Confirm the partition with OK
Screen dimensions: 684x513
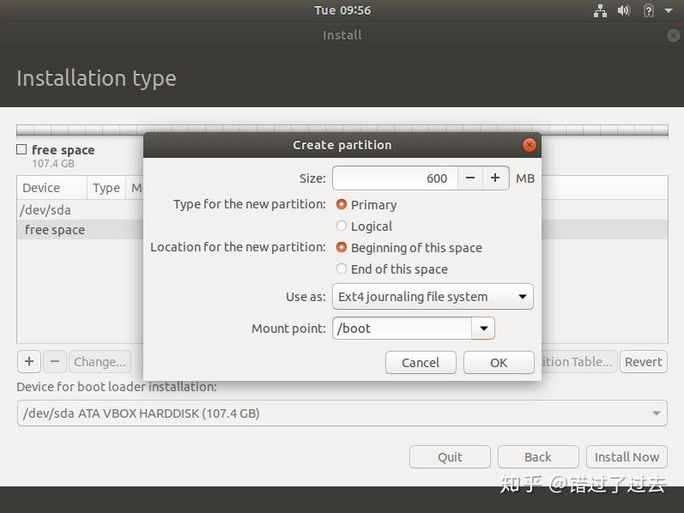coord(499,363)
